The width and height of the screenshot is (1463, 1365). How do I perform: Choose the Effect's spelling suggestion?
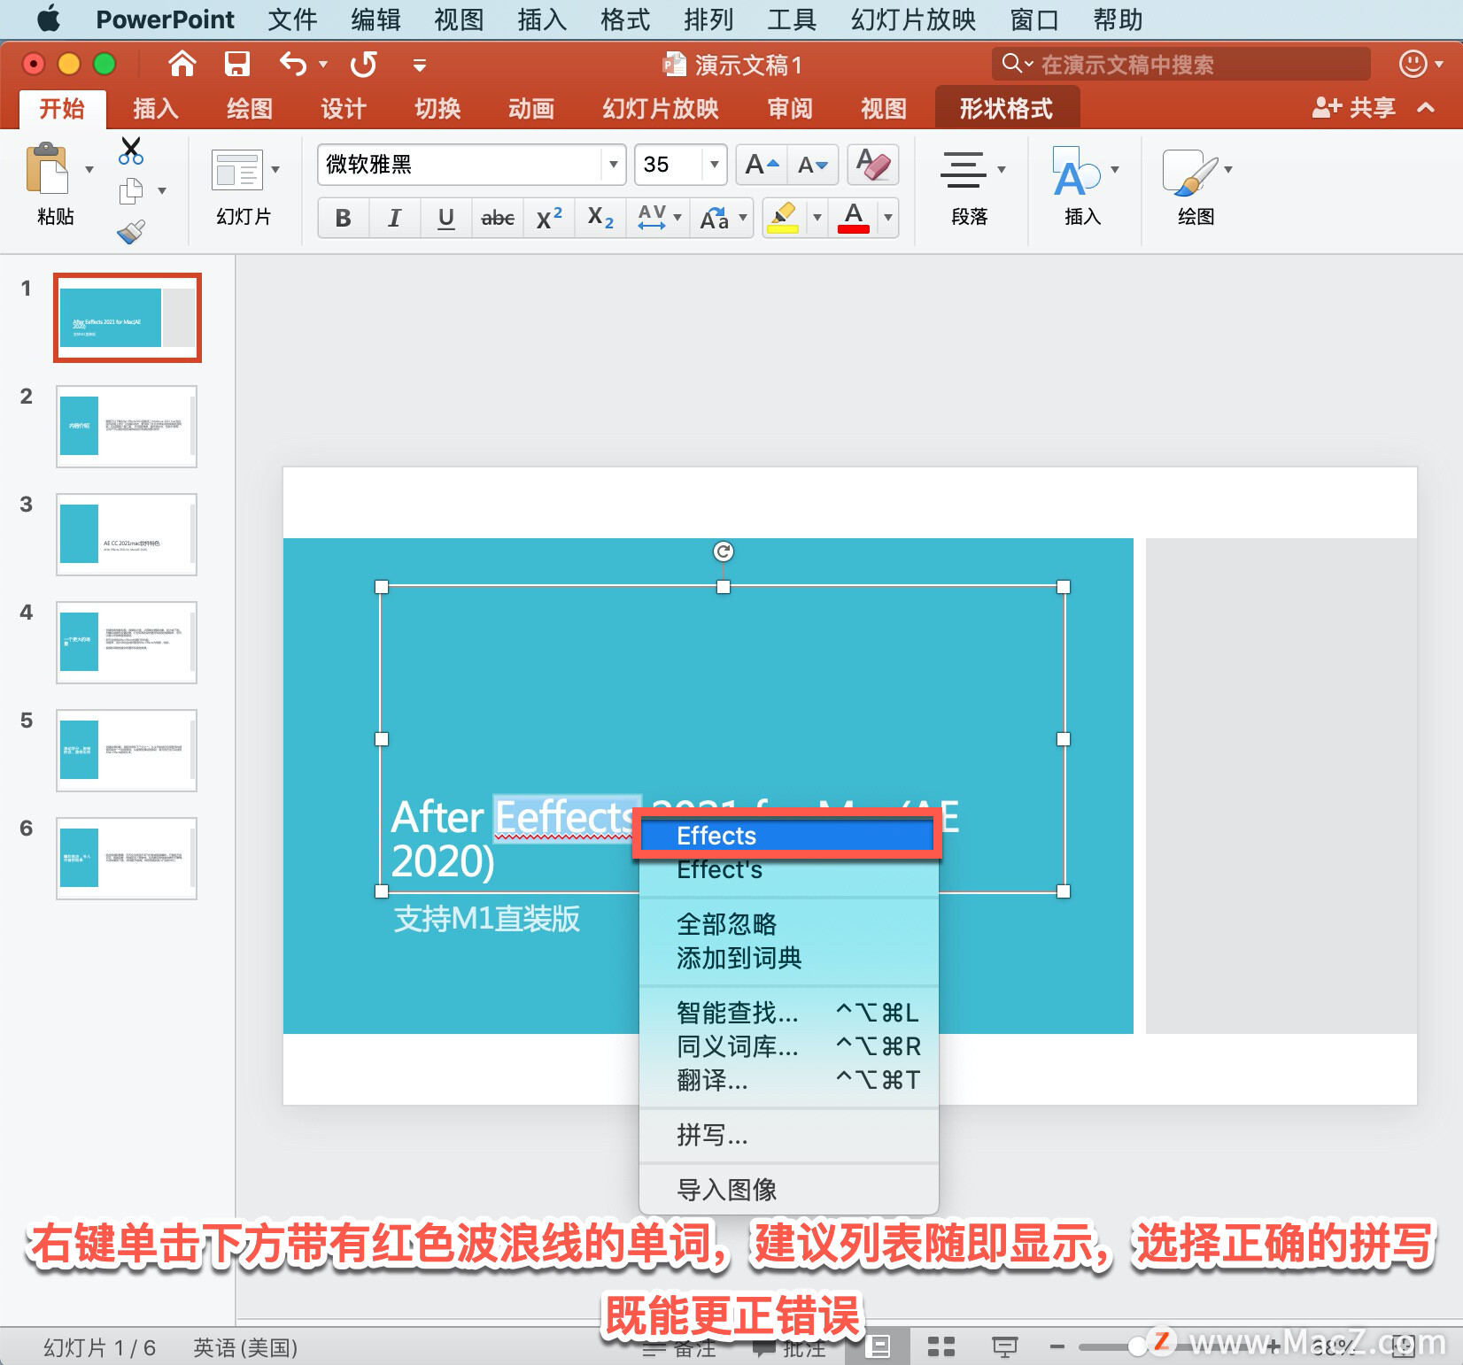click(x=788, y=870)
